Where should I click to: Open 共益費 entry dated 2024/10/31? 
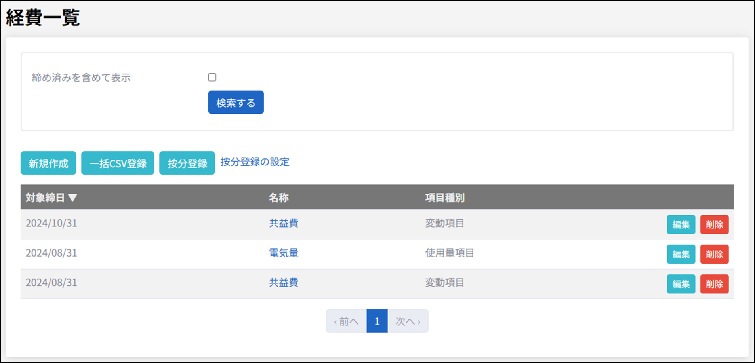(x=284, y=223)
